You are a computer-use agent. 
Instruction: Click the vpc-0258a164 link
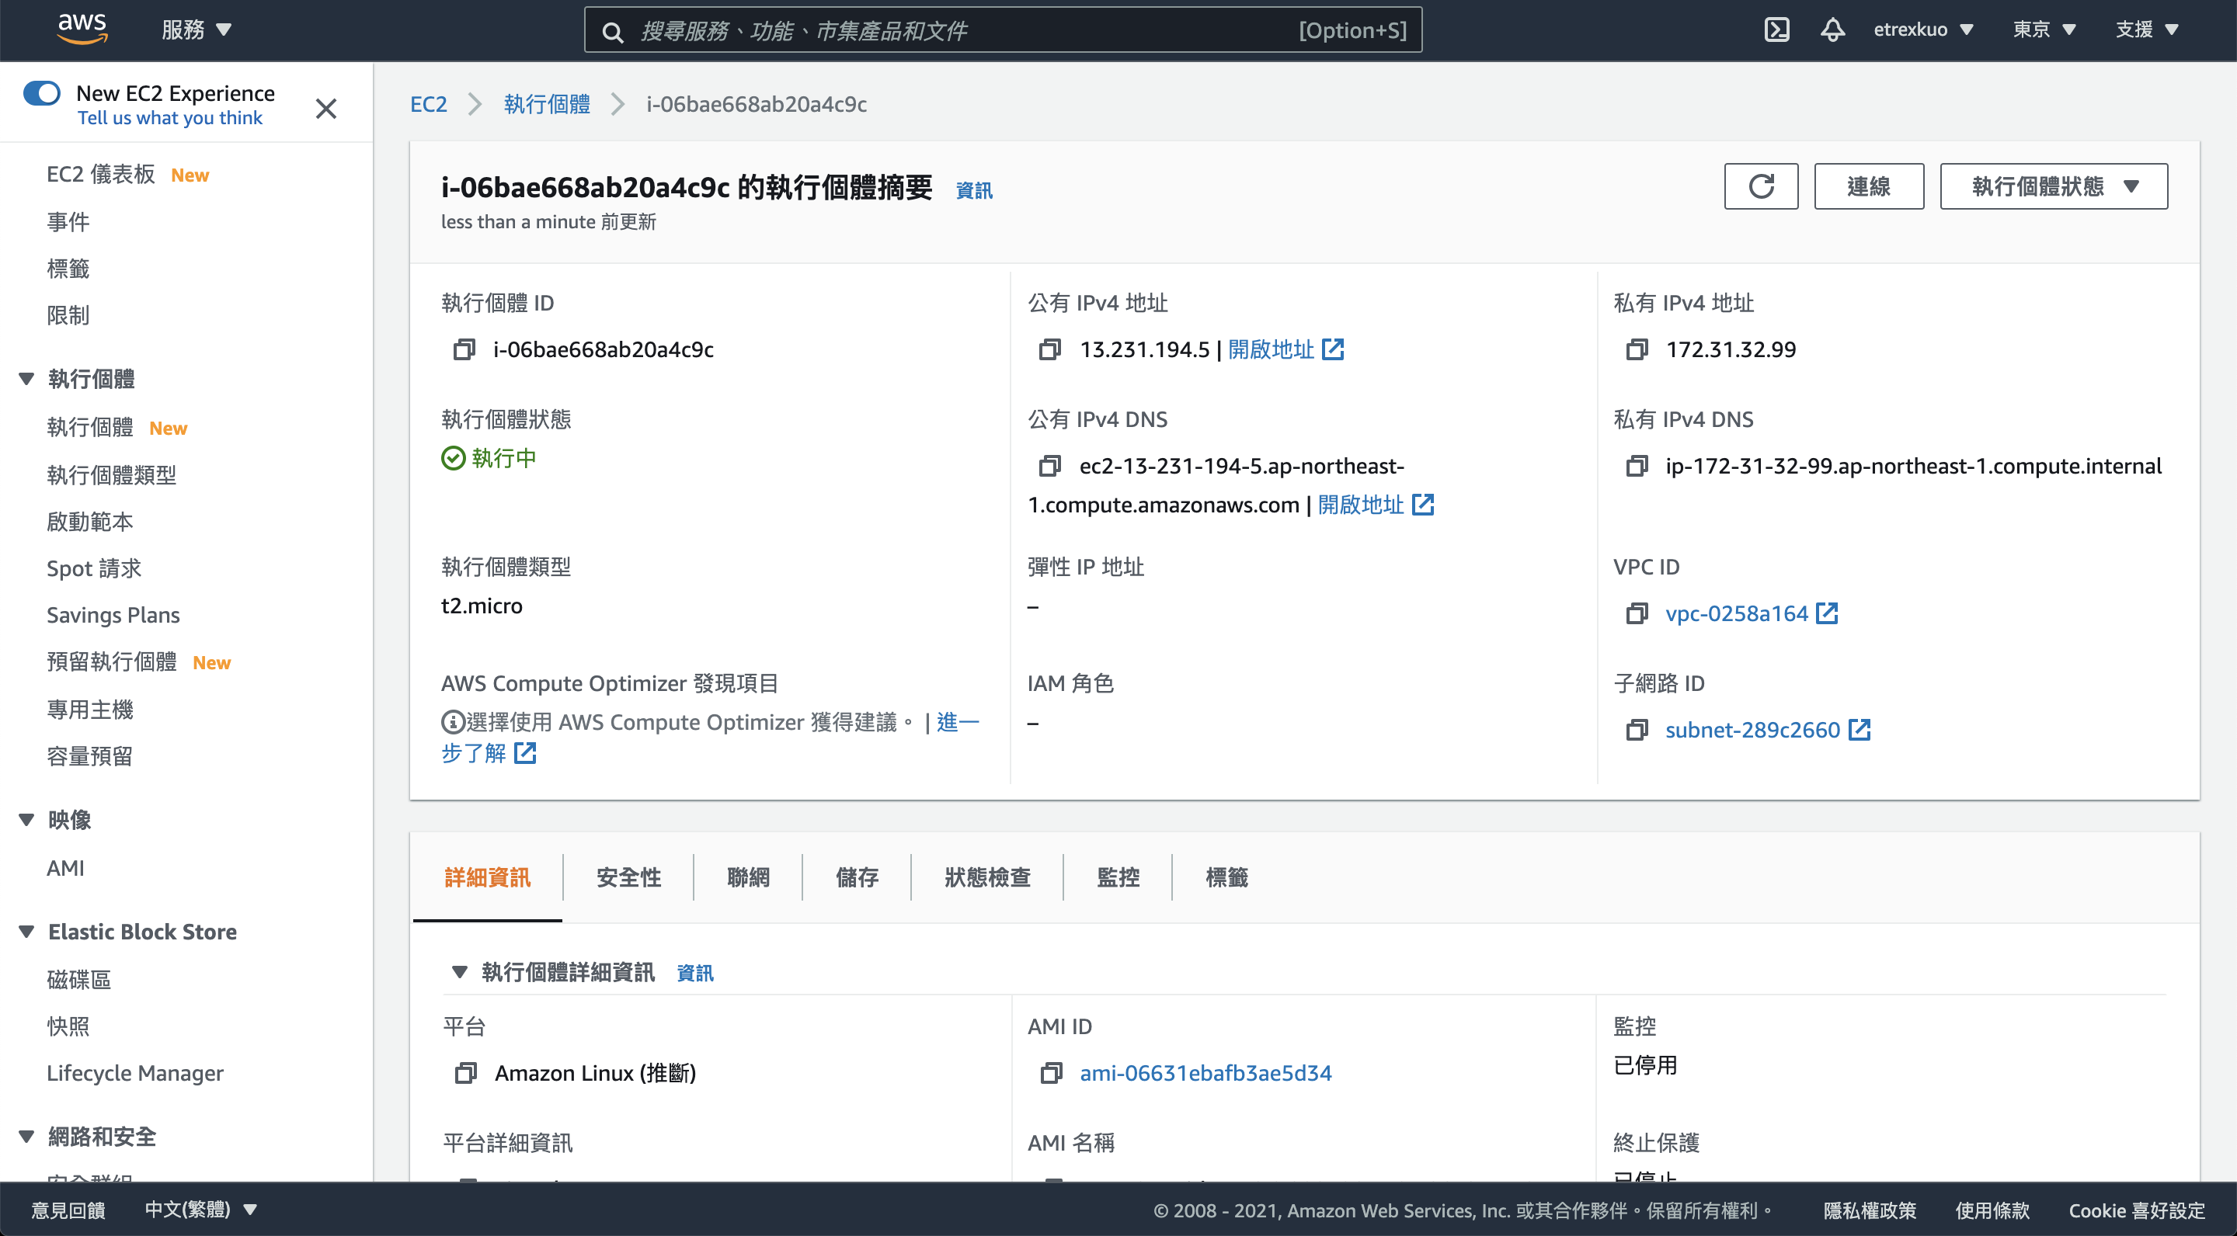(1736, 613)
